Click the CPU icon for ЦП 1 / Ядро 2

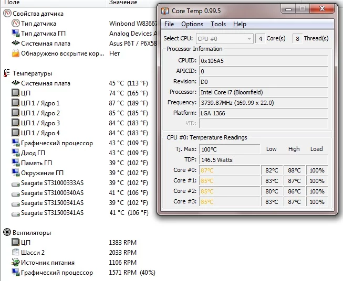pos(16,113)
